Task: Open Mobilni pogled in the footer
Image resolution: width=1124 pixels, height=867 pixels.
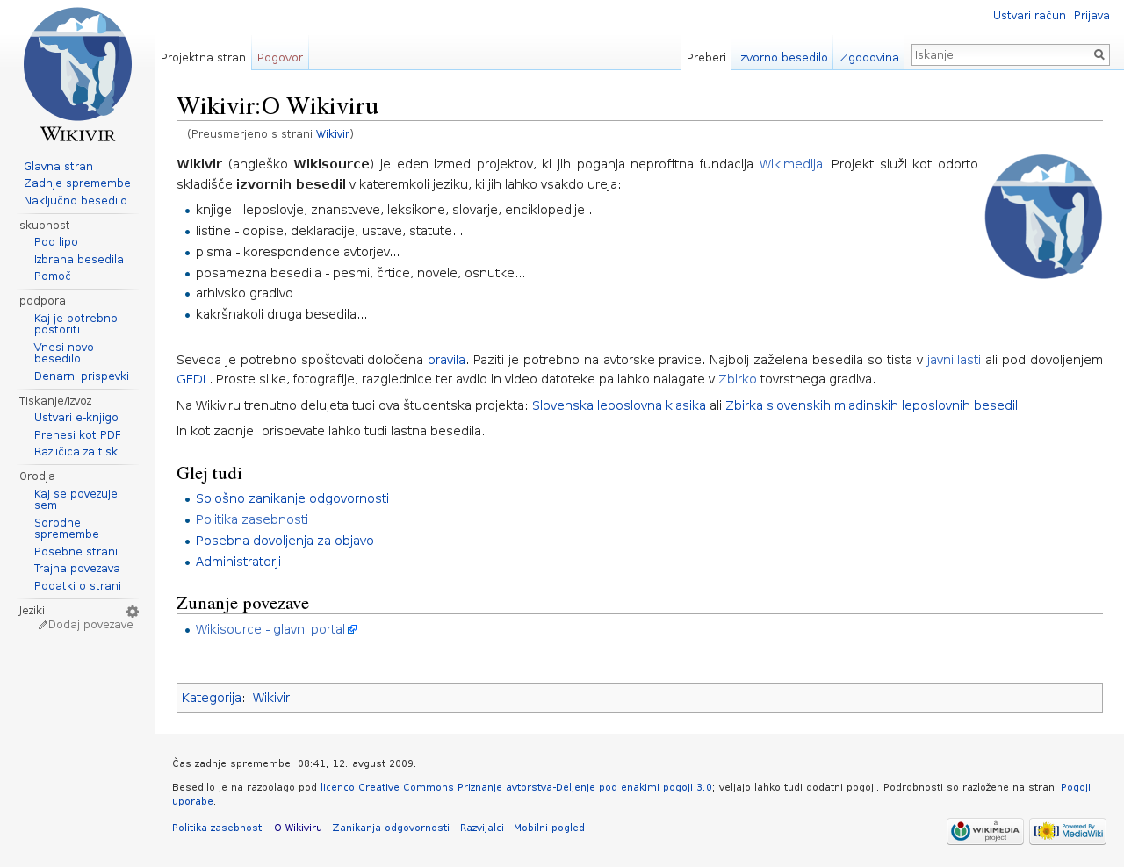Action: pyautogui.click(x=549, y=828)
